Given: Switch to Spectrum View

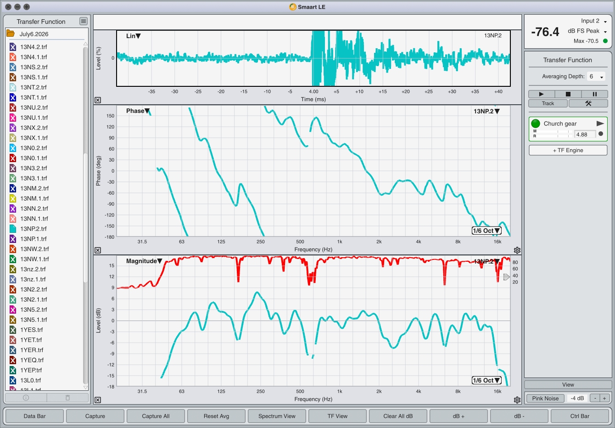Looking at the screenshot, I should (x=277, y=416).
